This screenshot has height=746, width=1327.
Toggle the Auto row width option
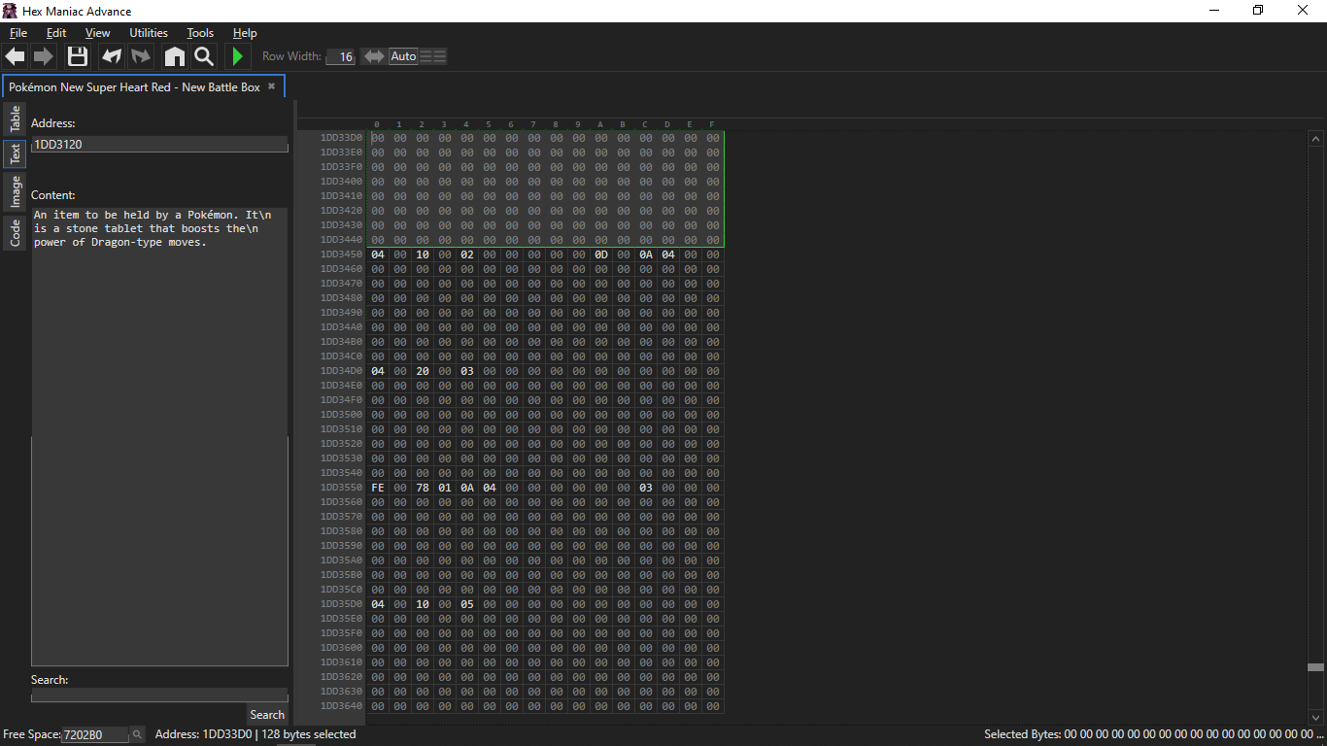pyautogui.click(x=403, y=56)
